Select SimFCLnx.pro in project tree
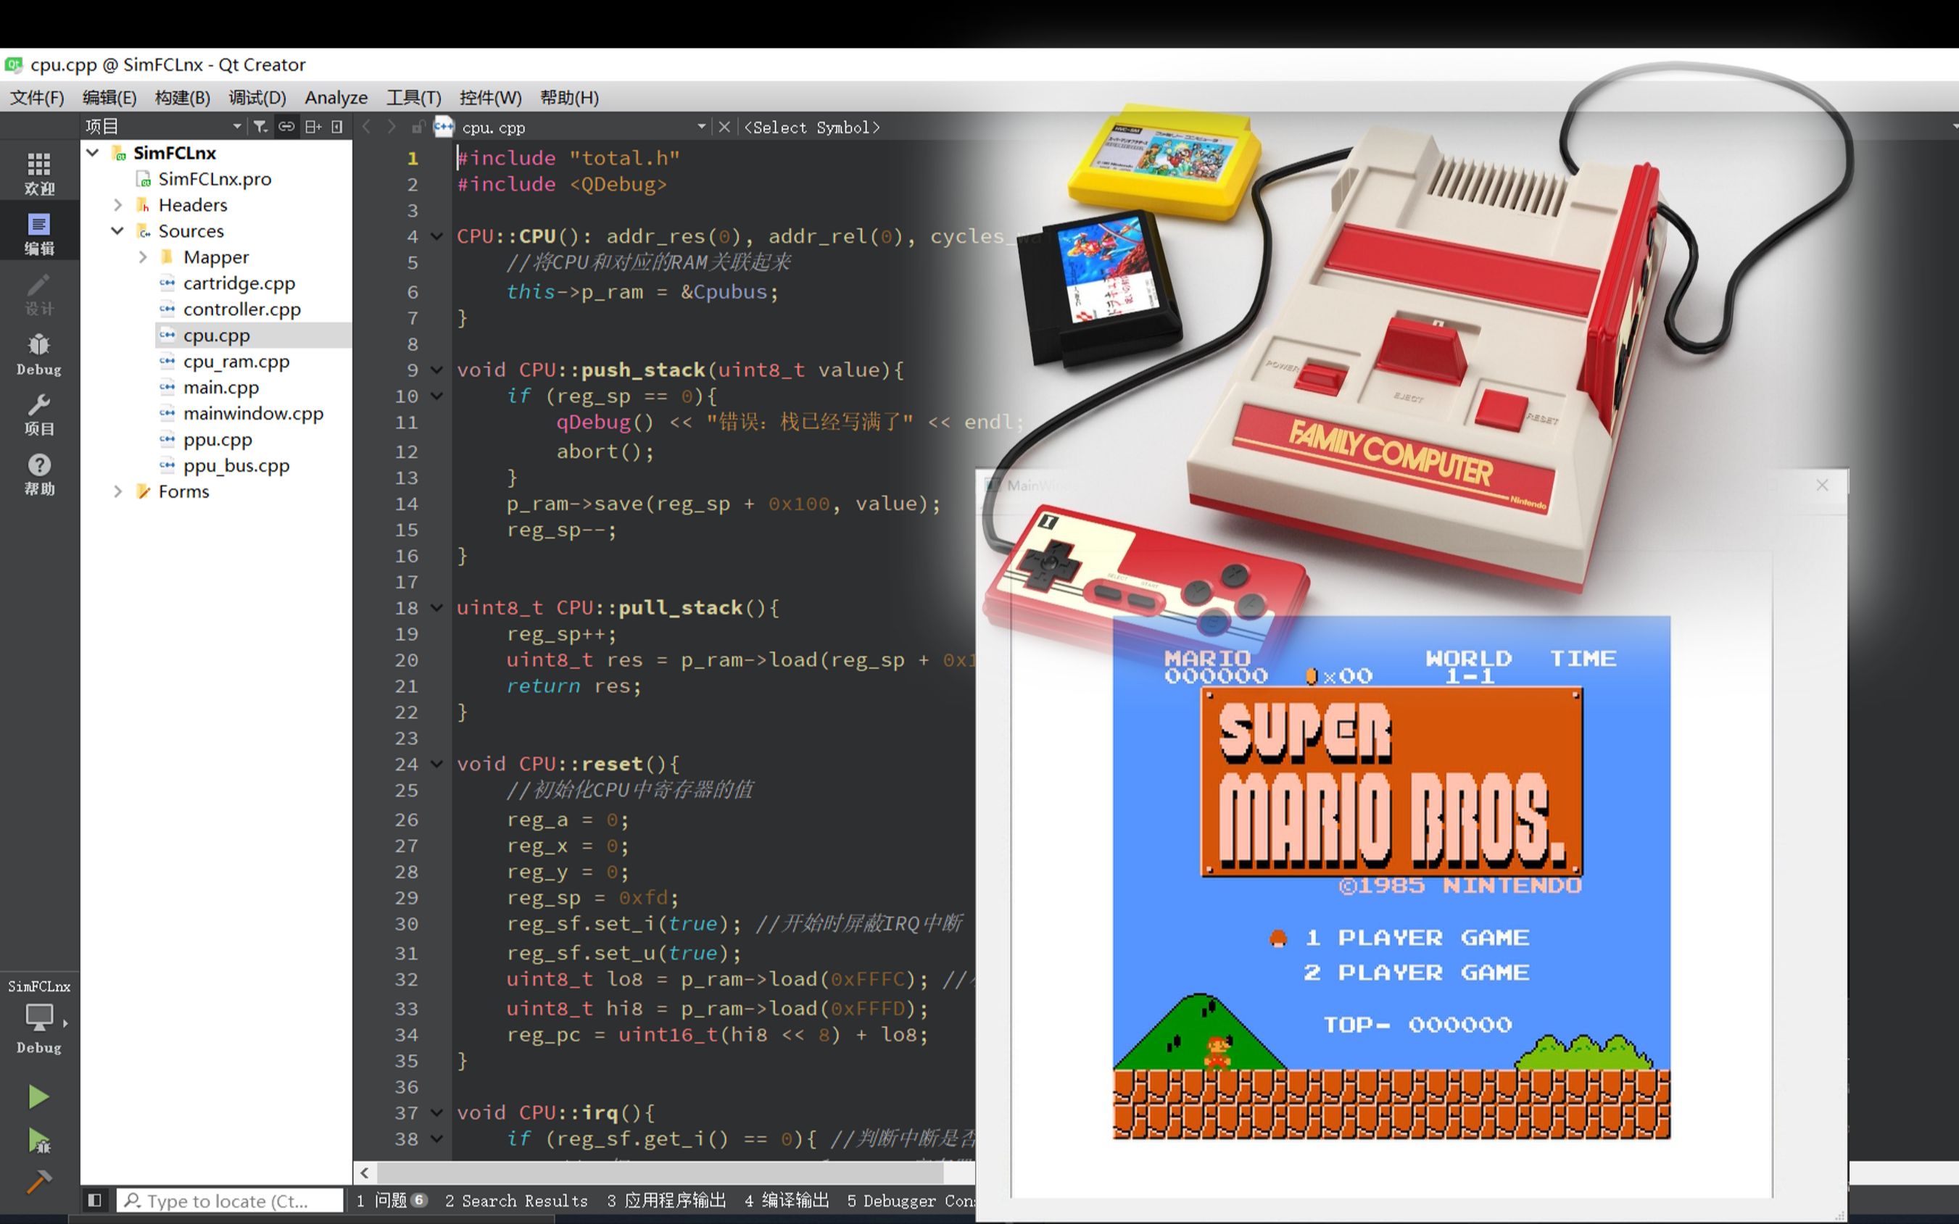 [215, 179]
